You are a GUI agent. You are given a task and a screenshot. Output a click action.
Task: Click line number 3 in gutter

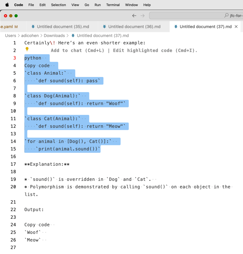click(x=15, y=58)
